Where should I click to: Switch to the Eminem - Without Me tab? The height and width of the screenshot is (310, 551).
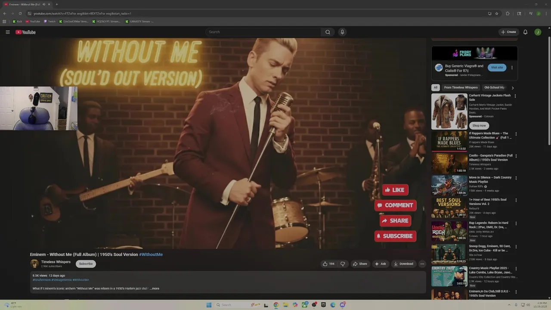click(x=27, y=4)
